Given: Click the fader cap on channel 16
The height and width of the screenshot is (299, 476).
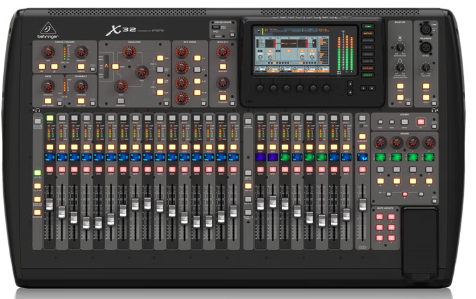Looking at the screenshot, I should (233, 211).
